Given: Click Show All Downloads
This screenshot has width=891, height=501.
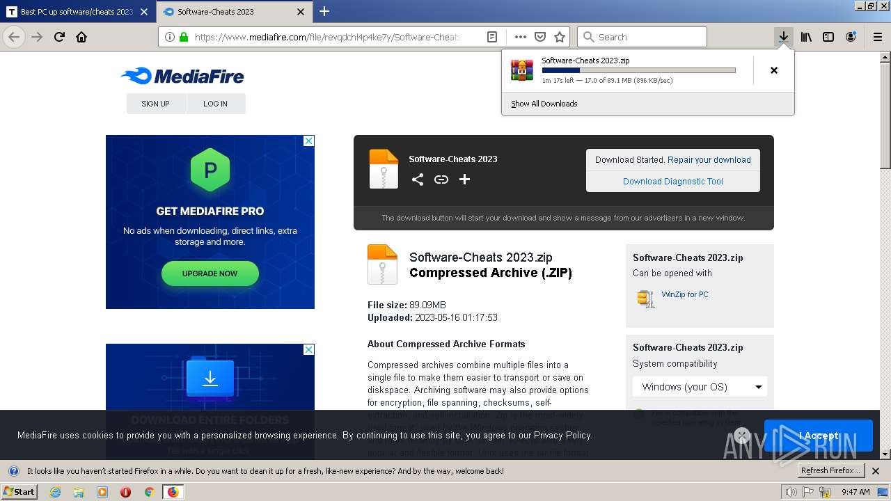Looking at the screenshot, I should point(544,104).
